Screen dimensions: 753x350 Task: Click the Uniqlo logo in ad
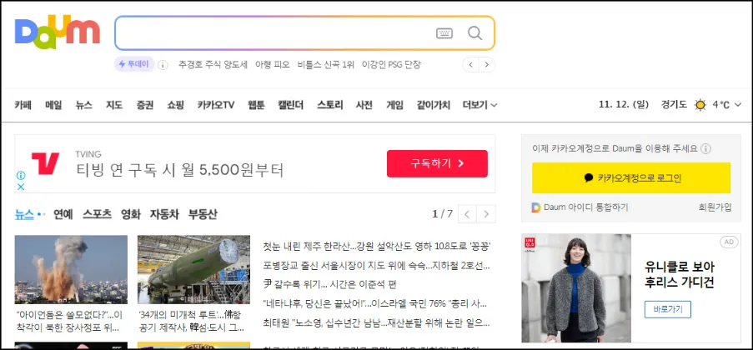[530, 244]
